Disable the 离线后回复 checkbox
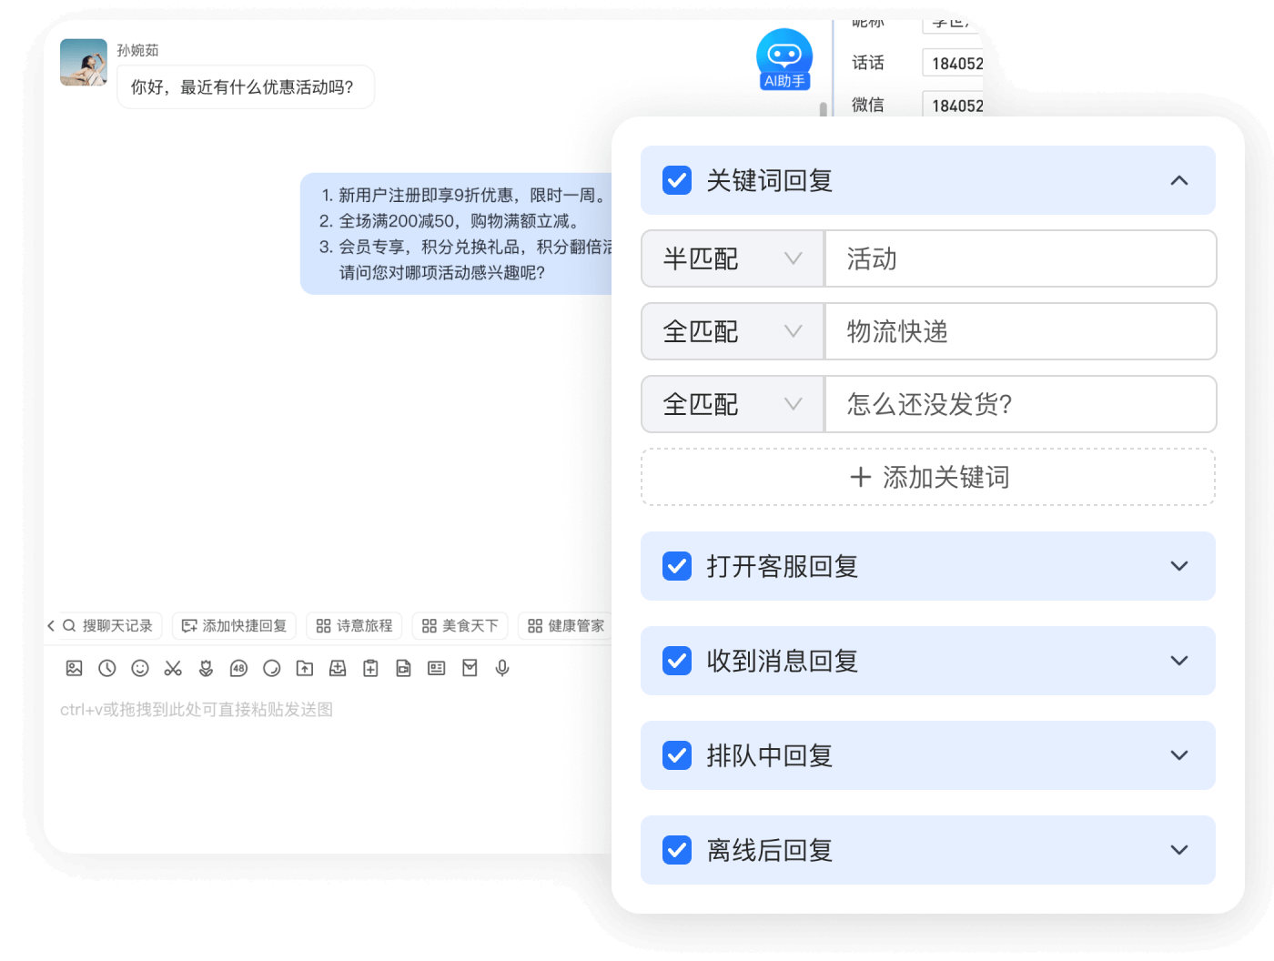1274x961 pixels. 677,850
